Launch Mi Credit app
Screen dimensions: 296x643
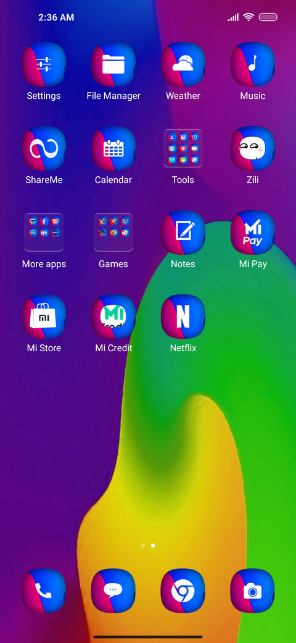point(113,317)
